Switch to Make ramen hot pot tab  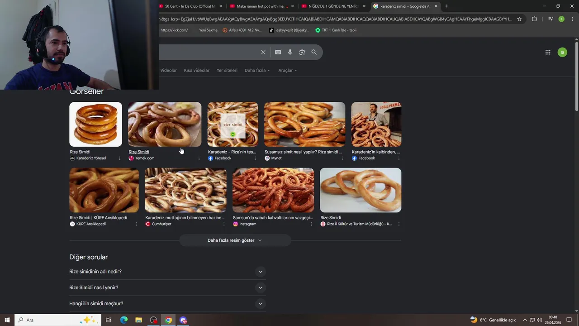coord(261,6)
